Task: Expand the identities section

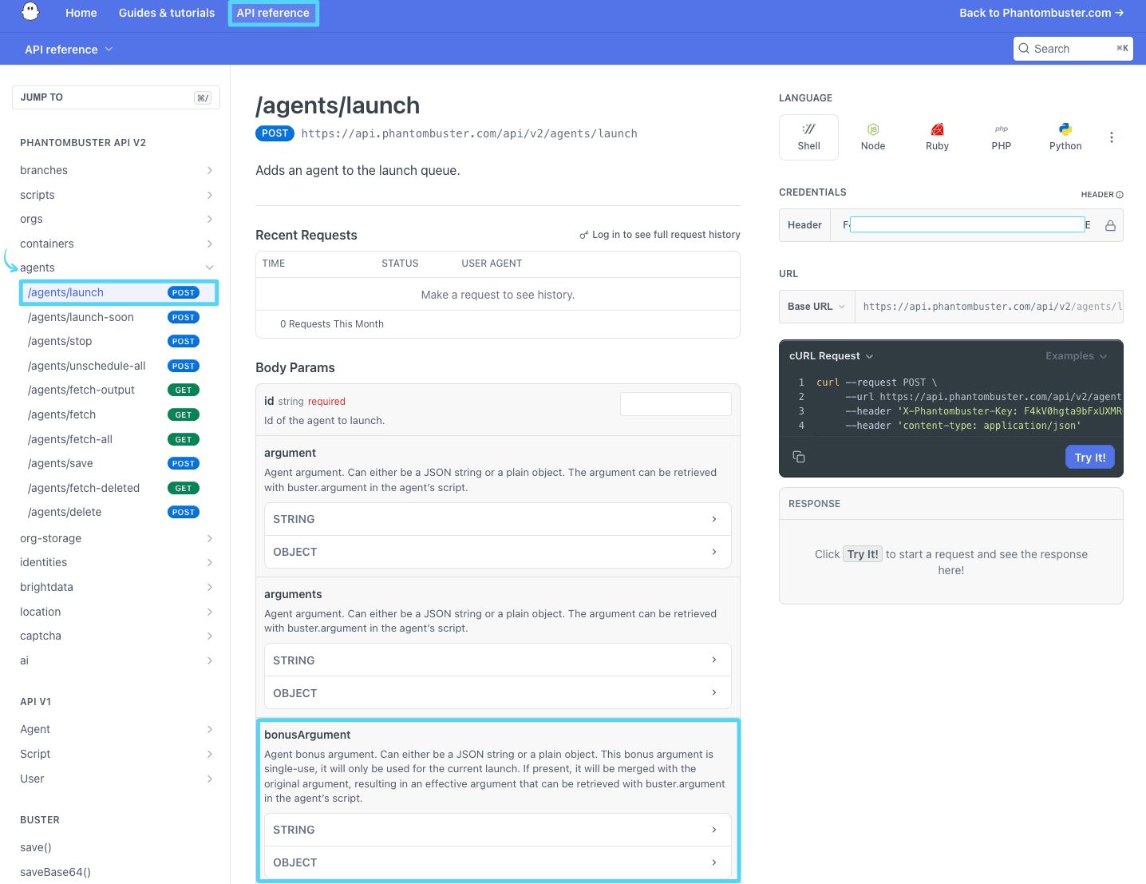Action: point(116,562)
